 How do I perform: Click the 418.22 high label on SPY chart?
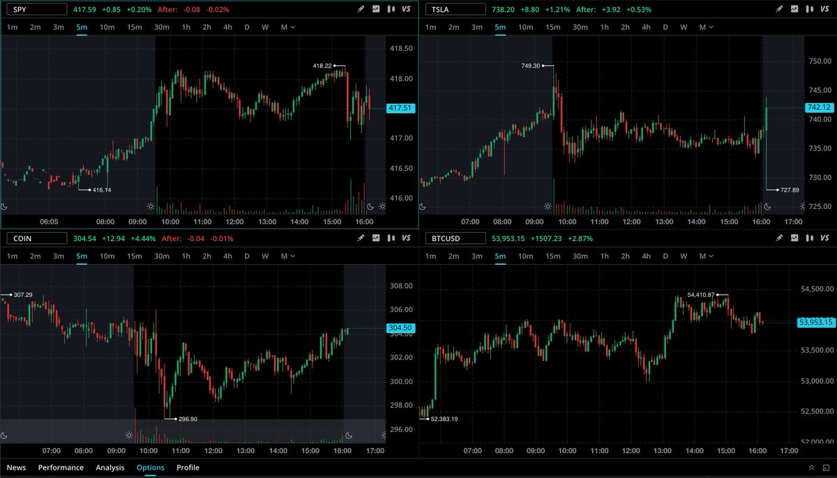(323, 65)
